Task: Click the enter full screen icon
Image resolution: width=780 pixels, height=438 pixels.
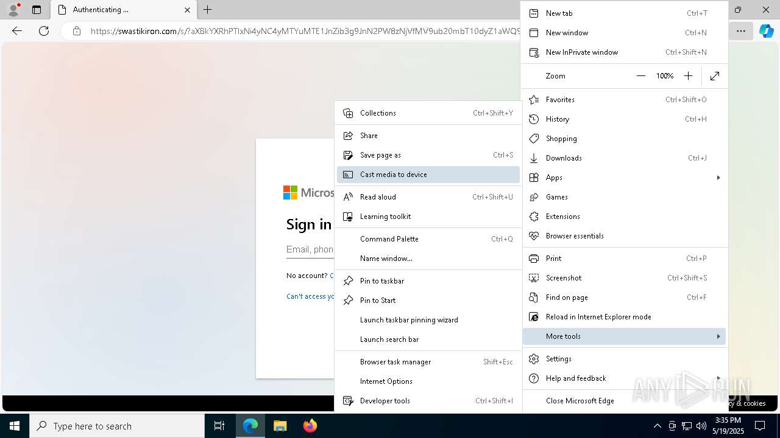Action: pyautogui.click(x=715, y=76)
